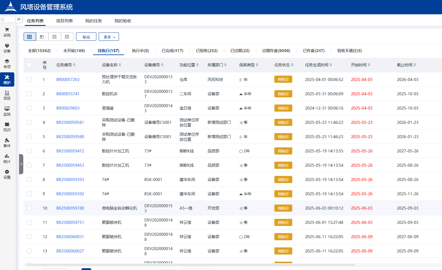Switch to the month calendar view icon
This screenshot has height=270, width=442.
pos(67,37)
